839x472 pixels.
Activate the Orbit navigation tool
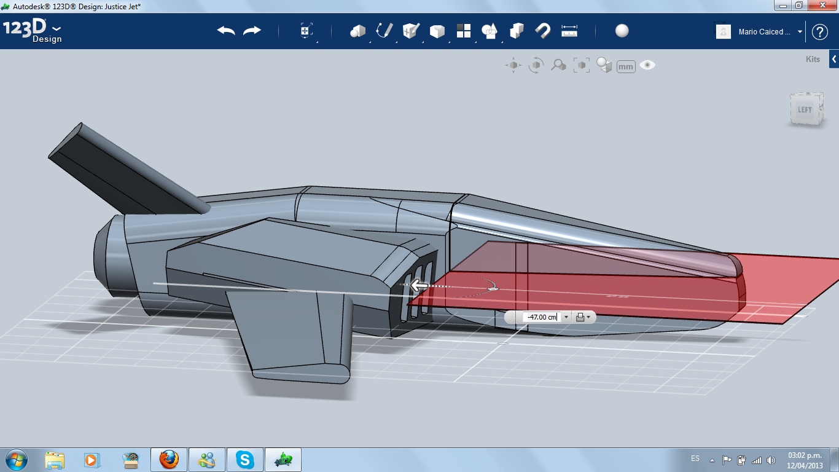click(536, 65)
